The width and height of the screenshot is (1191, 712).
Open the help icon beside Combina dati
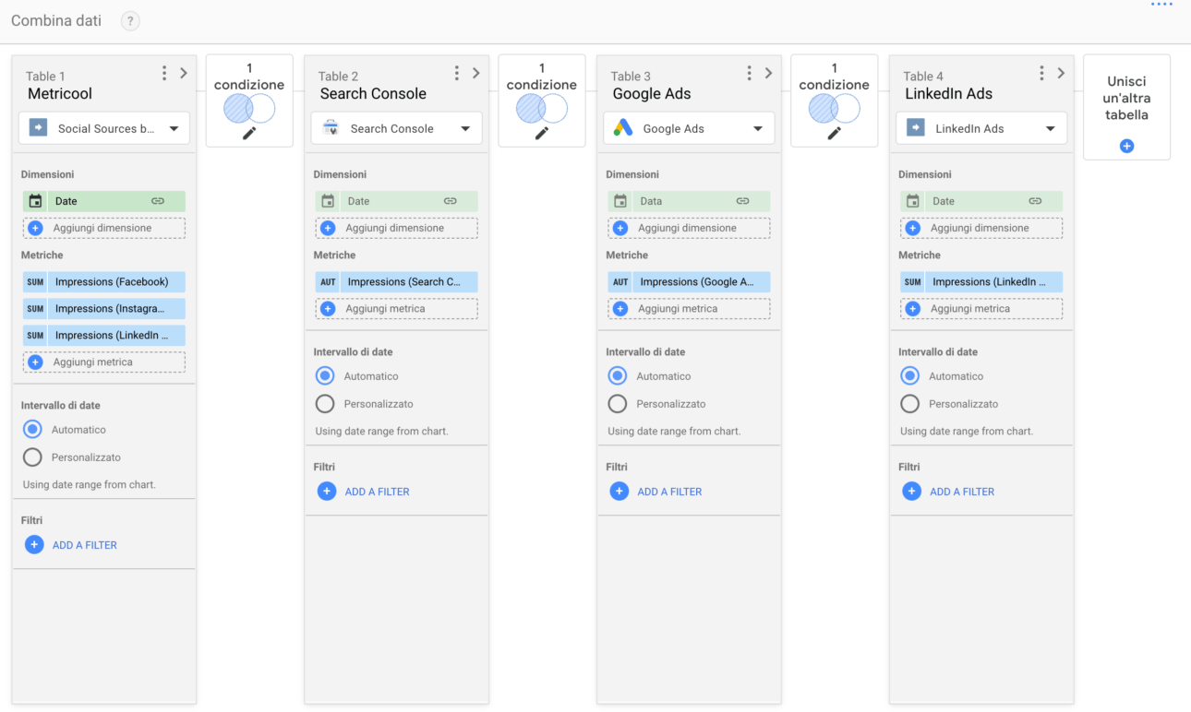coord(130,20)
